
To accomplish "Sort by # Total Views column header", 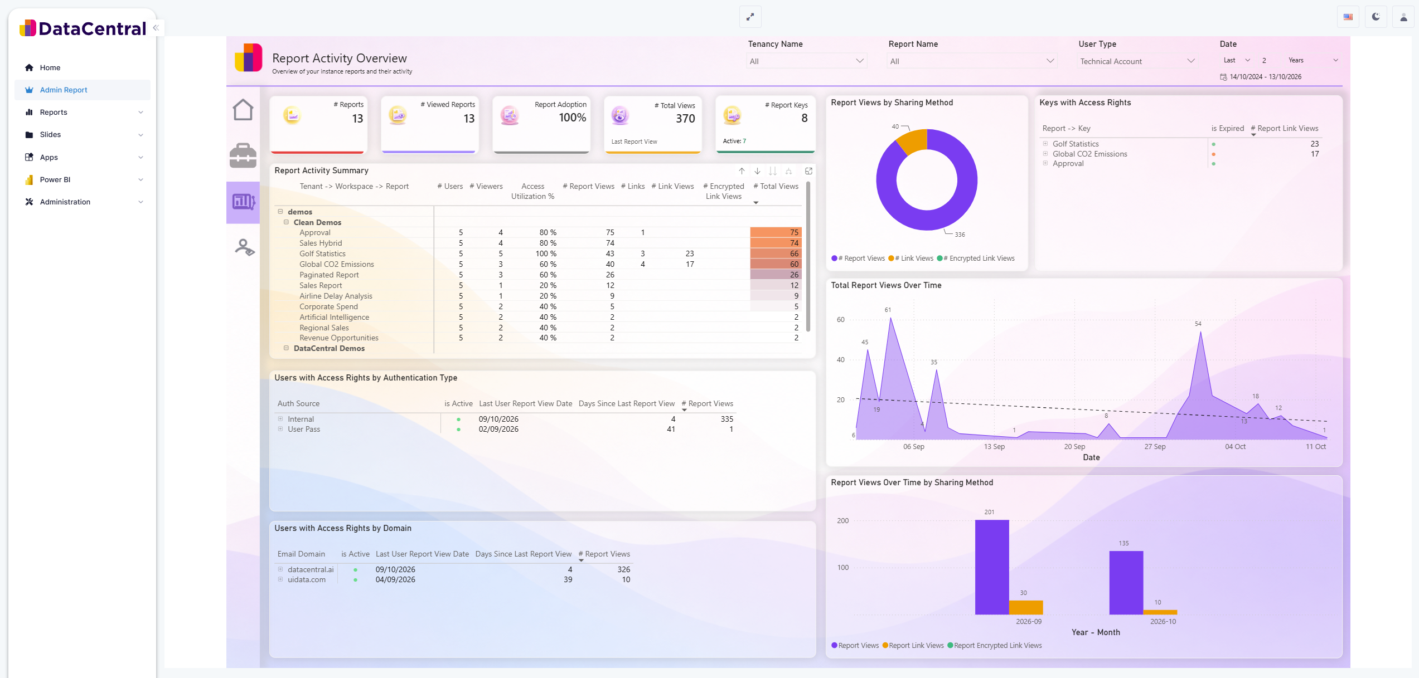I will point(776,186).
